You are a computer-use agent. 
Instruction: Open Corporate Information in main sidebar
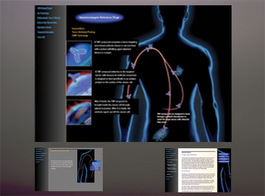[x=46, y=32]
